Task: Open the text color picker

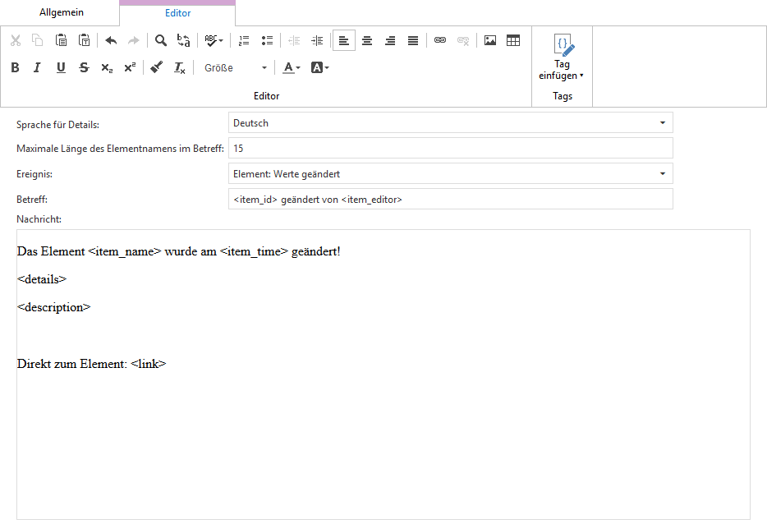Action: pyautogui.click(x=292, y=68)
